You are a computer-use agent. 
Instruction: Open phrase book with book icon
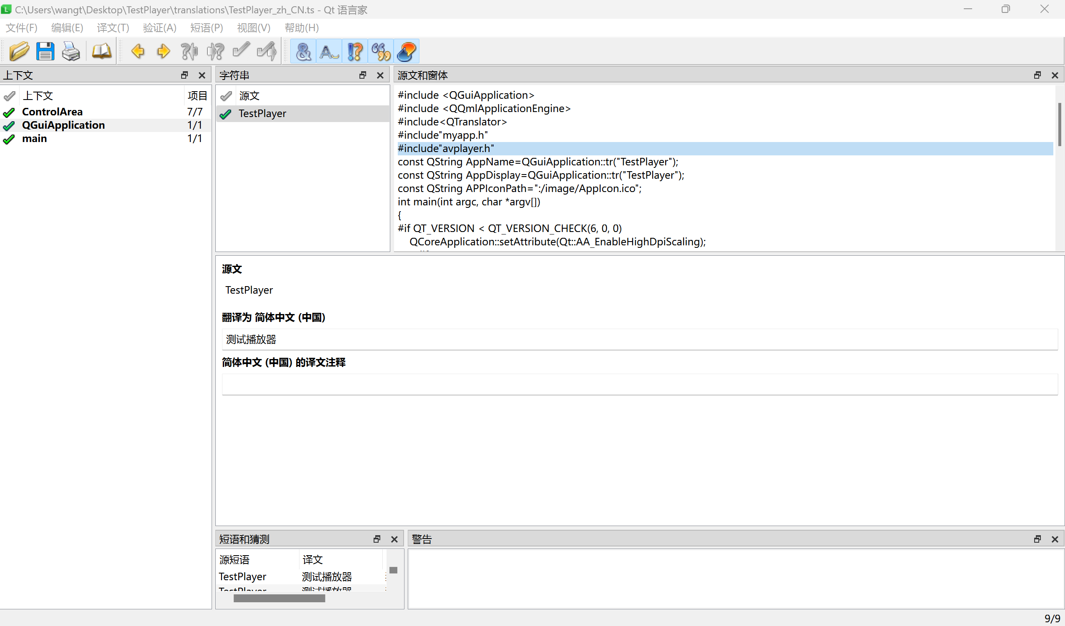102,52
